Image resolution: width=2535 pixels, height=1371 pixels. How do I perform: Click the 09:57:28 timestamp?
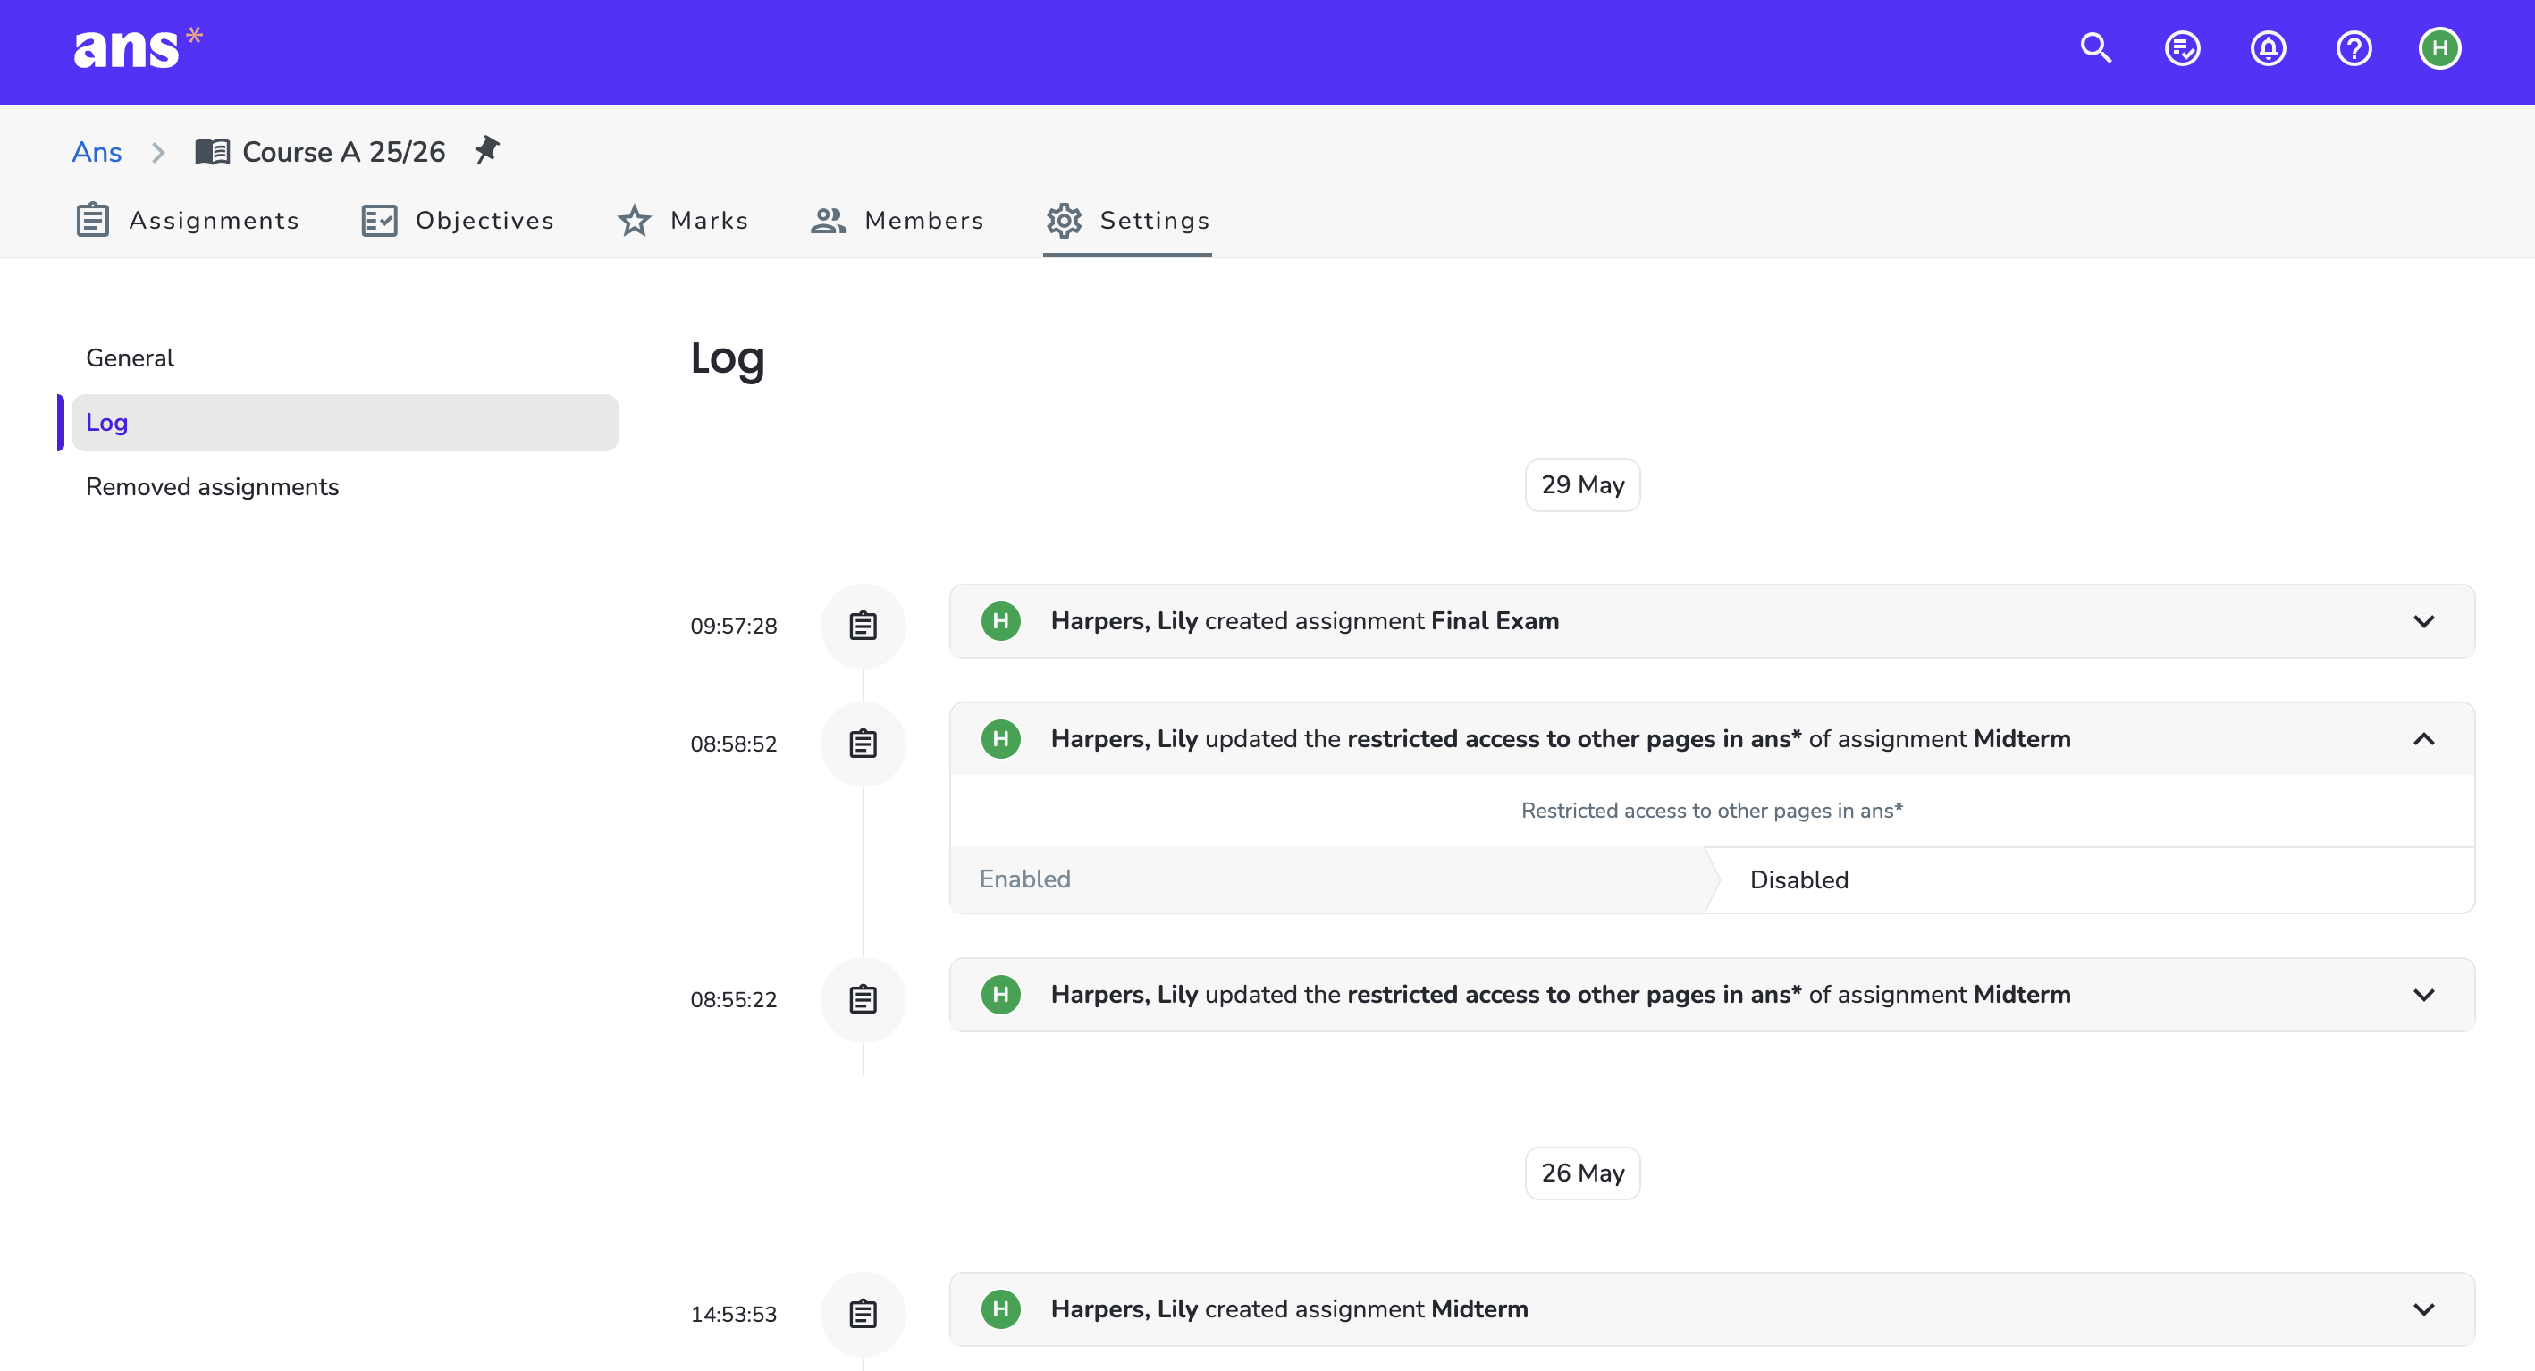pyautogui.click(x=733, y=626)
